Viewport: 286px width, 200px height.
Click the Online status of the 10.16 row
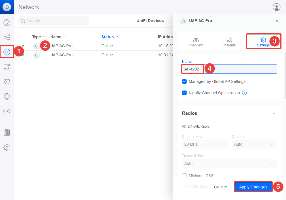(x=107, y=46)
